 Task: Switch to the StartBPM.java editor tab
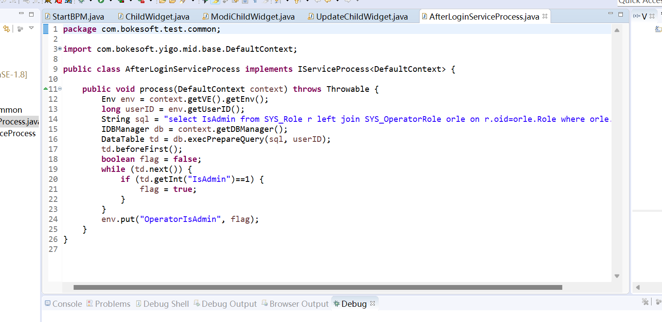(74, 17)
